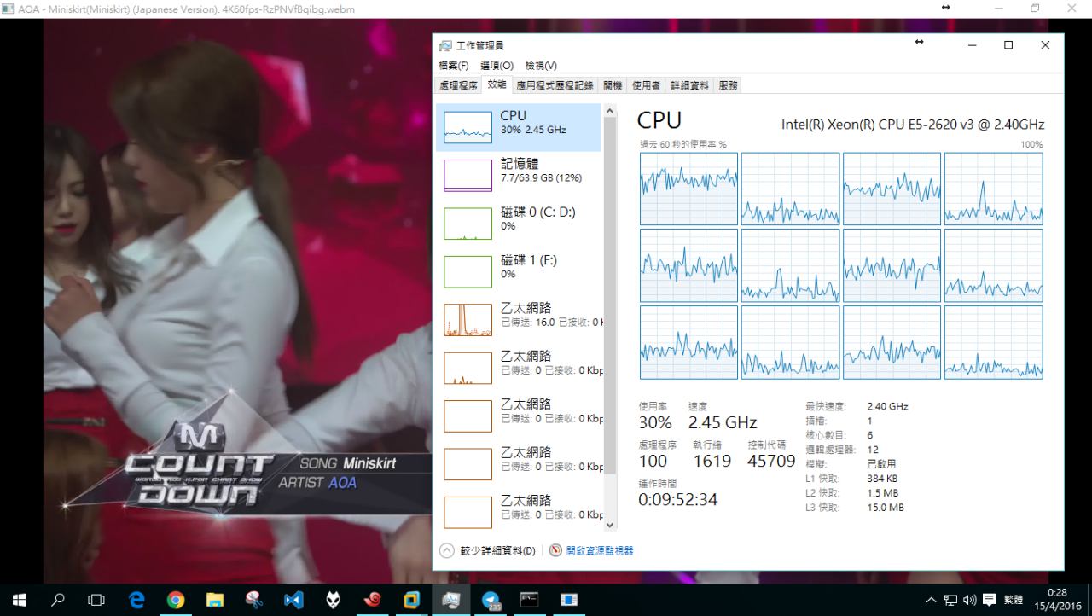Click the L2 快取 value 1.5 MB
The image size is (1092, 616).
pos(882,493)
